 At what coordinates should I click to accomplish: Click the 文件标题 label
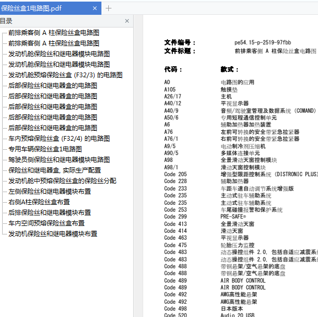coord(180,51)
